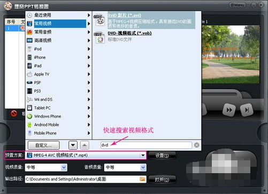Skip to next with the step-forward button
Screen dimensions: 268x194
pos(247,110)
